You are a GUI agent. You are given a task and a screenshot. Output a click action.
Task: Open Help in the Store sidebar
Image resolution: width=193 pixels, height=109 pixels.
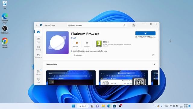point(38,80)
